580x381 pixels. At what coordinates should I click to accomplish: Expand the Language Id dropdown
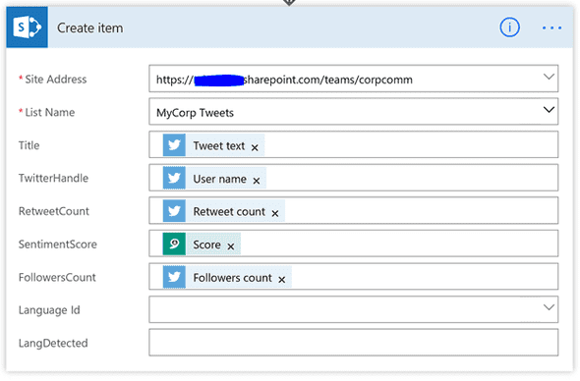pyautogui.click(x=549, y=307)
